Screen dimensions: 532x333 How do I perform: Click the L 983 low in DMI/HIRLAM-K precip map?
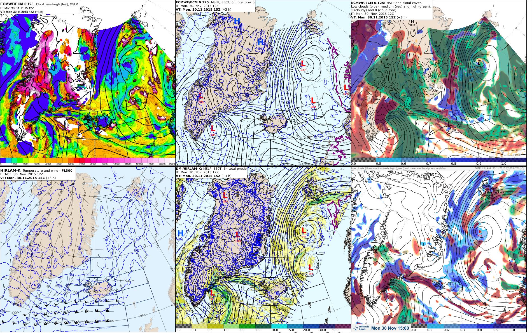coord(311,269)
